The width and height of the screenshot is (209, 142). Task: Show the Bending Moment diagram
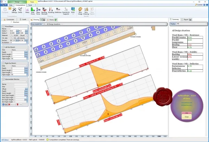44,11
